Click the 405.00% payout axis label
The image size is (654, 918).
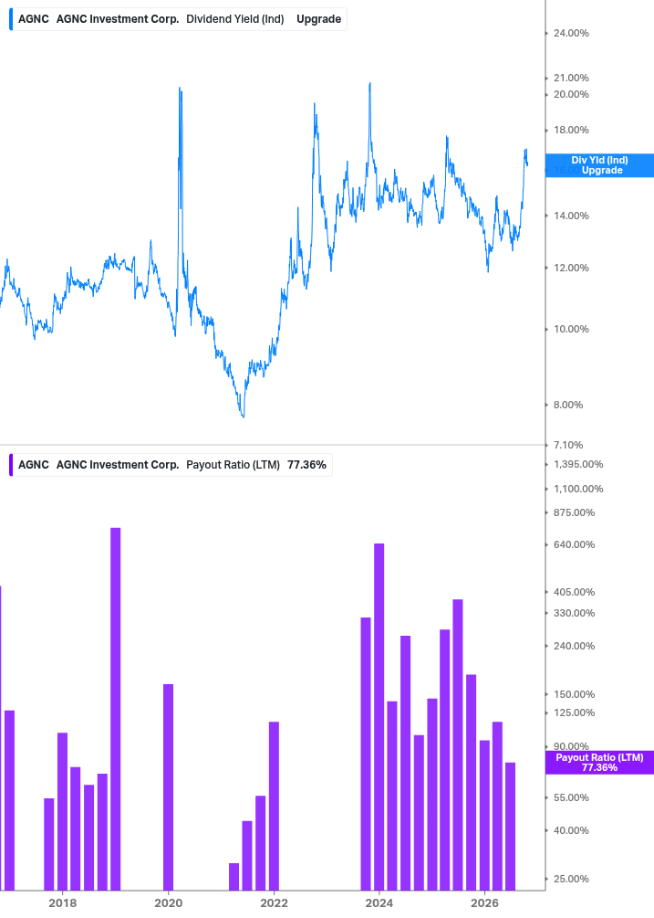pos(574,592)
